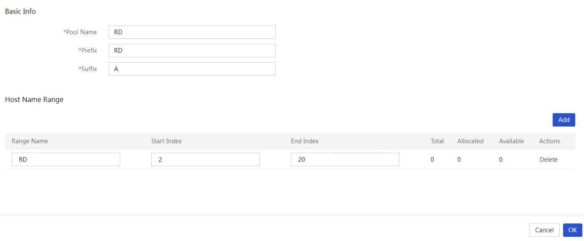Image resolution: width=584 pixels, height=241 pixels.
Task: Click the *Suffix label
Action: [x=88, y=69]
